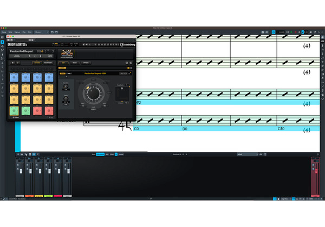Viewport: 325px width, 227px height.
Task: Select the INSTRUMENT pad mode button
Action: pyautogui.click(x=48, y=63)
